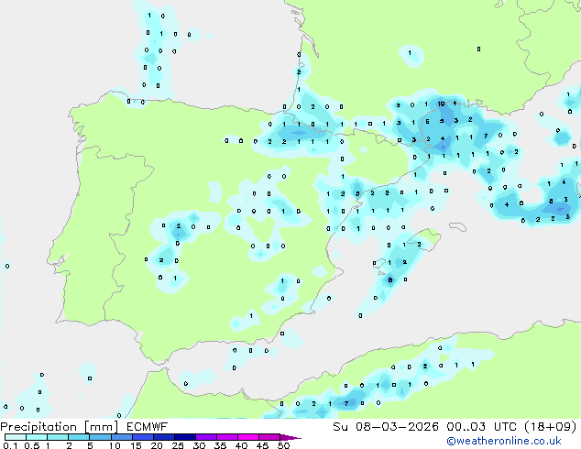The height and width of the screenshot is (449, 581).
Task: Click the 'Precipitation' title word
Action: click(38, 427)
